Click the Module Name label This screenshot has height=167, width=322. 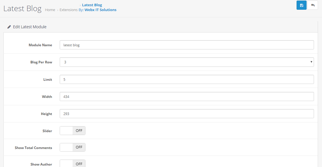[40, 45]
